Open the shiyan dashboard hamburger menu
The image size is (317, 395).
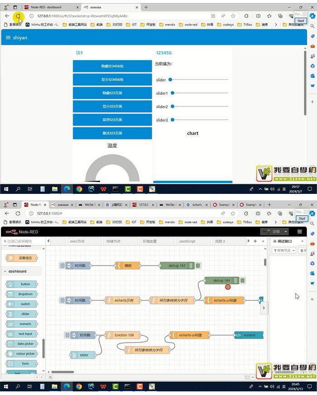[x=8, y=38]
